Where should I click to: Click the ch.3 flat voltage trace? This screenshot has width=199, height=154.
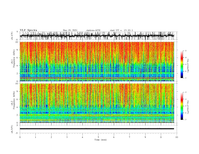coord(97,129)
